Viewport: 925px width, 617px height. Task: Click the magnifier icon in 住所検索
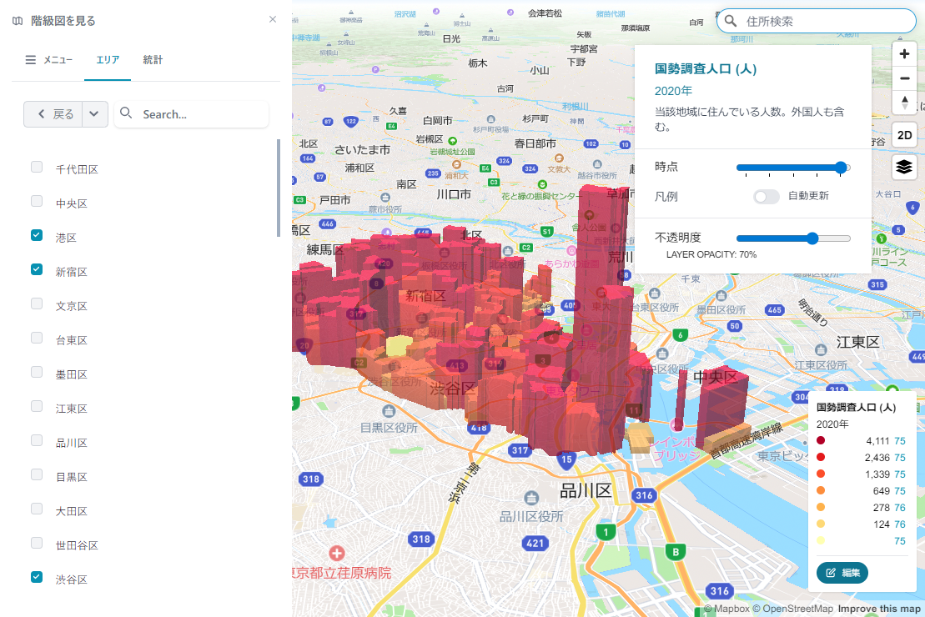tap(731, 21)
